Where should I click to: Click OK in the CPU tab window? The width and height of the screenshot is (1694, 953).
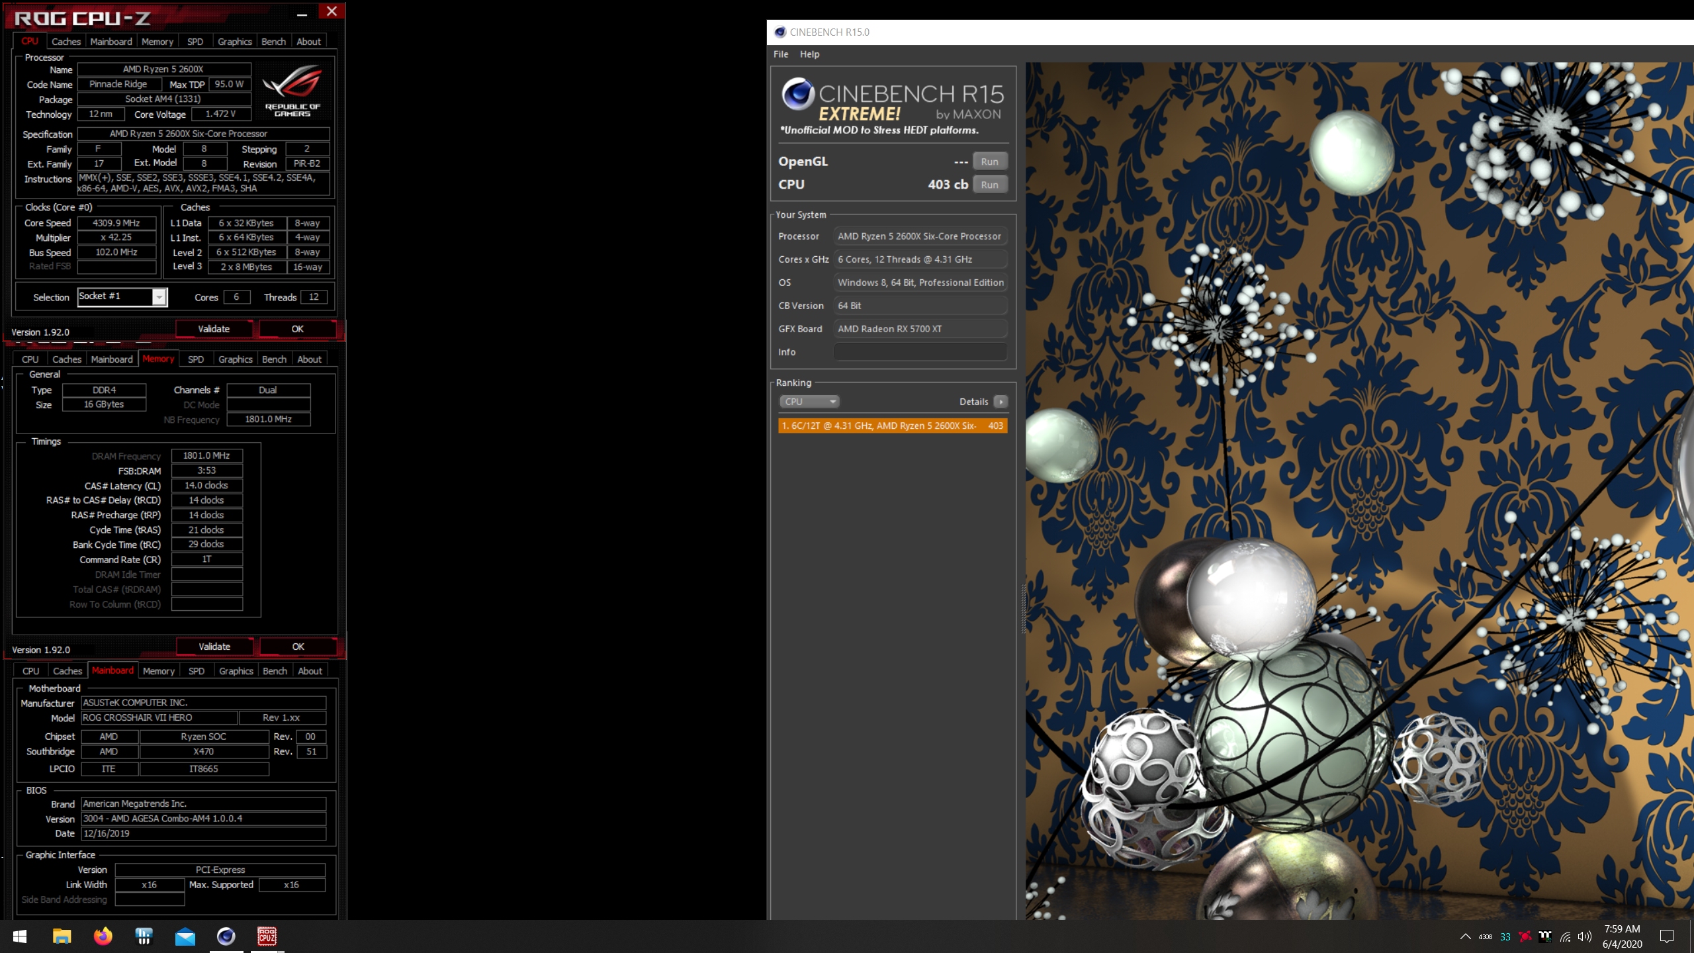[298, 329]
